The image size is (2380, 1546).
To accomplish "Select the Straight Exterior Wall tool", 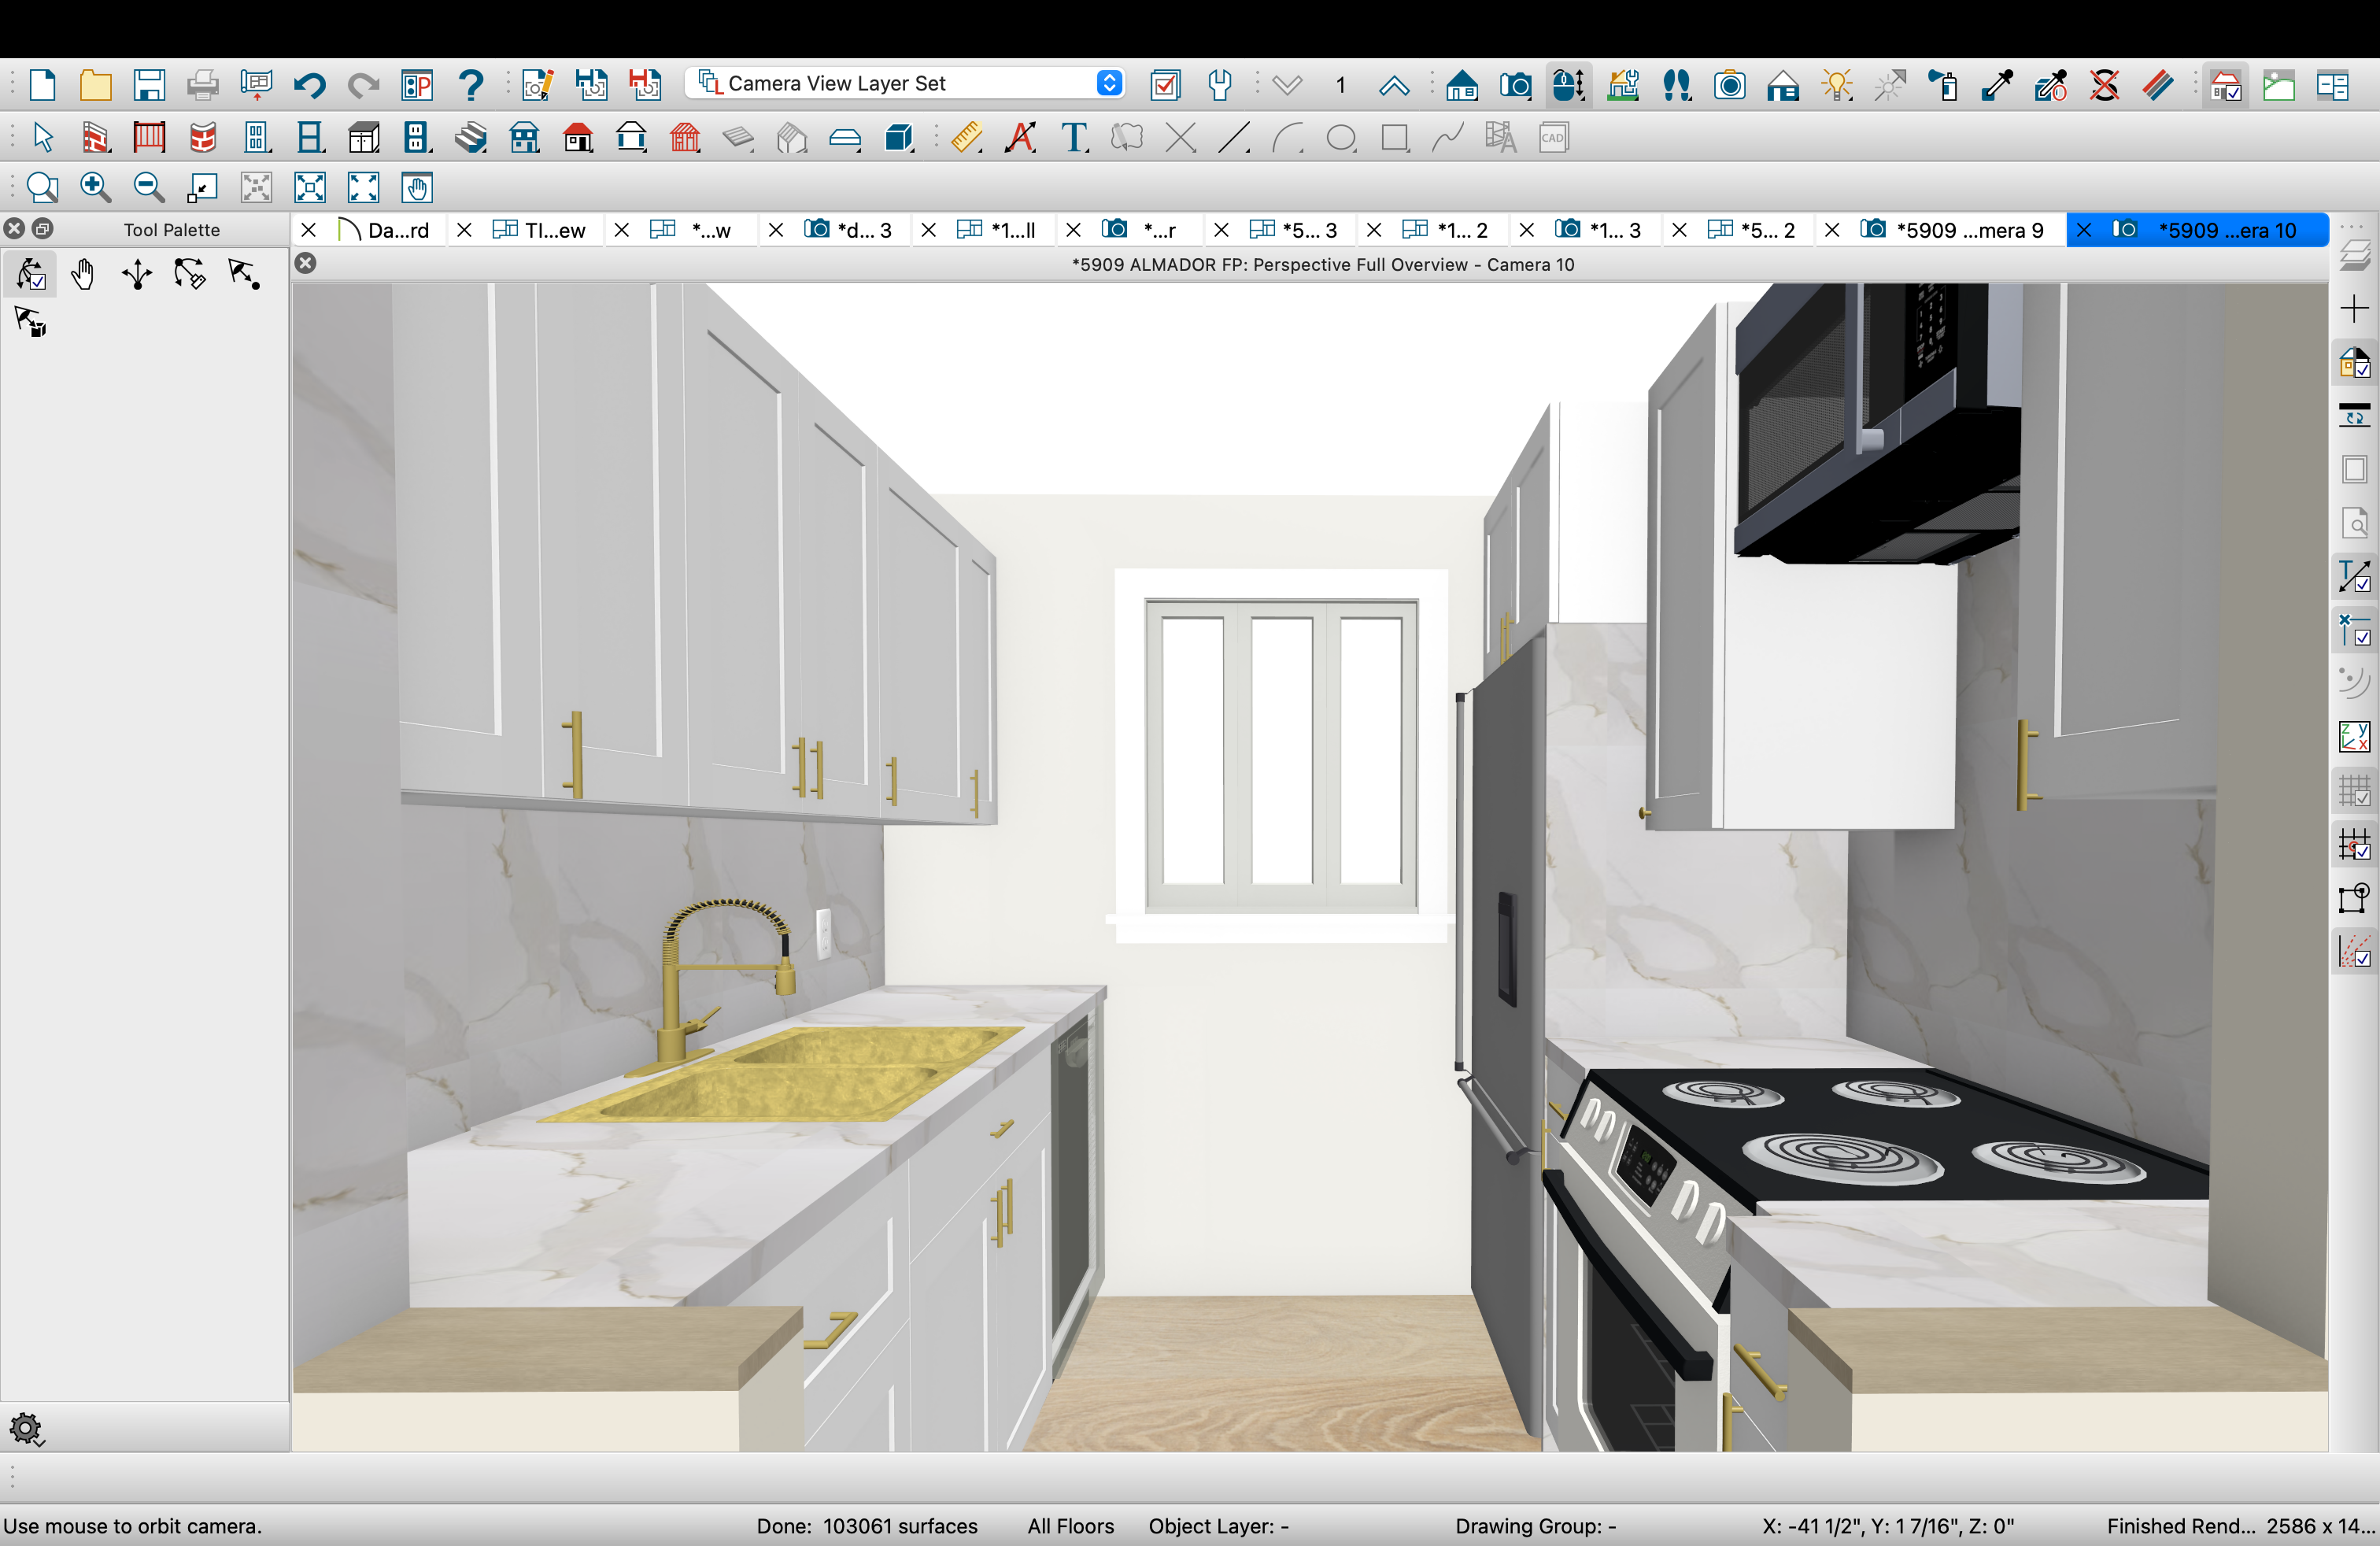I will (x=96, y=137).
